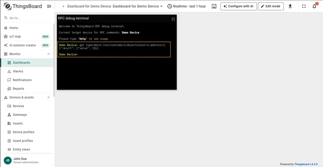The height and width of the screenshot is (167, 323).
Task: Click the Home house icon
Action: [6, 28]
